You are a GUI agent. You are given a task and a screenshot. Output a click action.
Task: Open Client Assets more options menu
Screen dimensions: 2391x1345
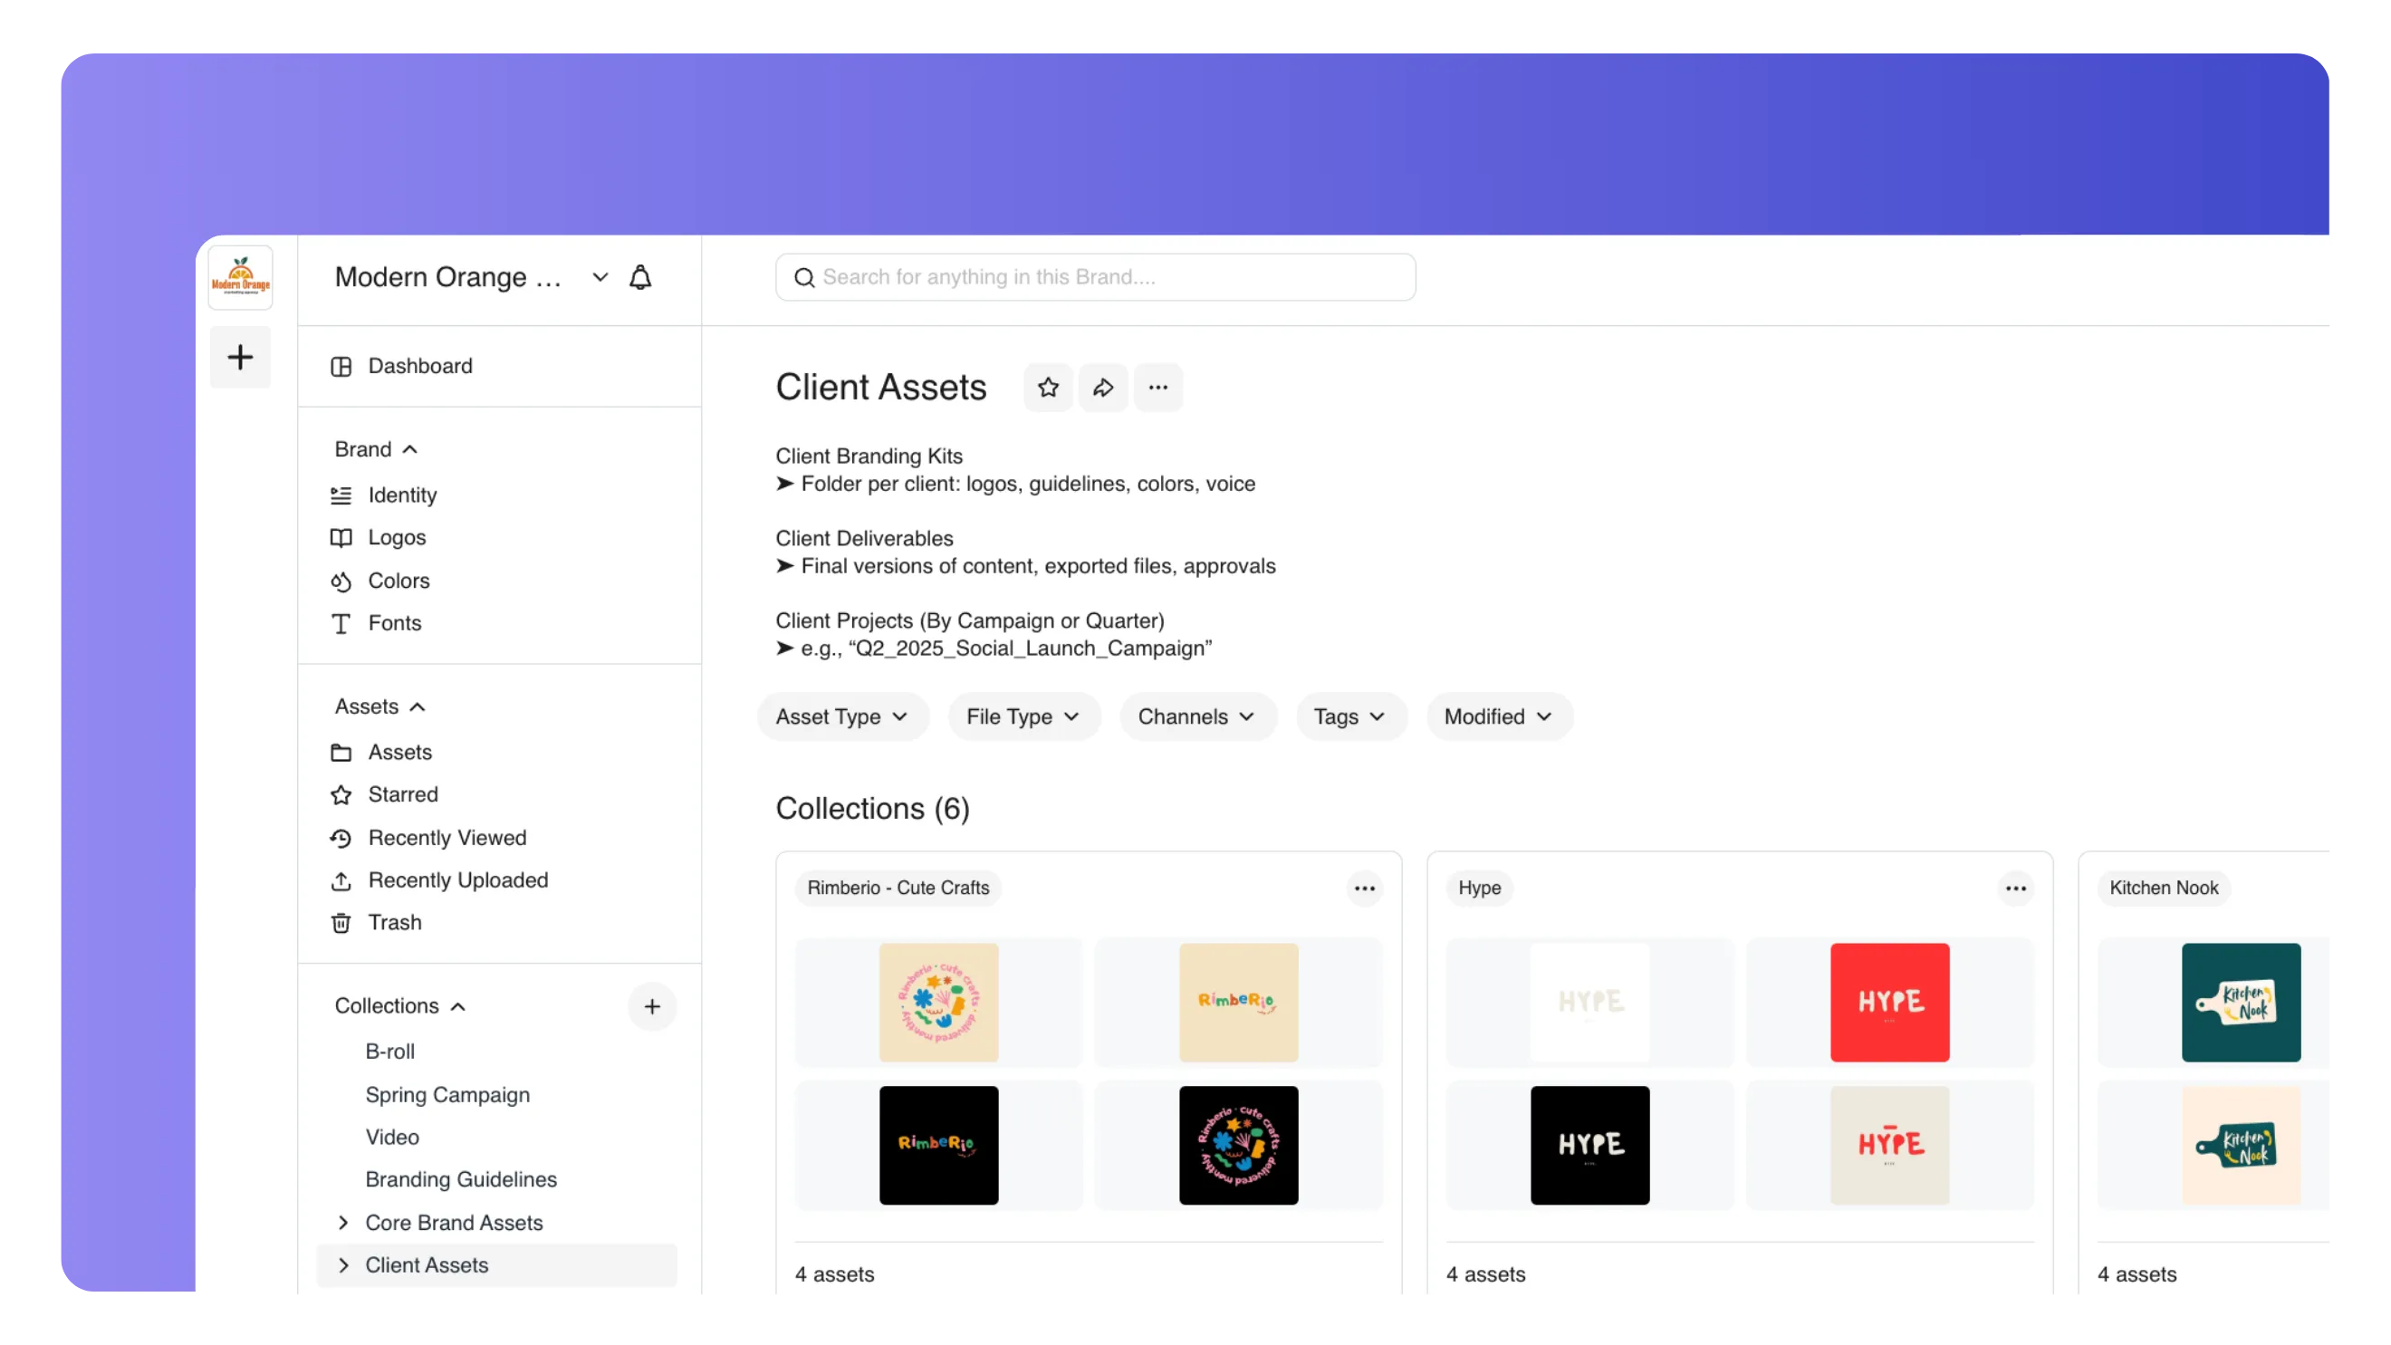pos(1157,387)
